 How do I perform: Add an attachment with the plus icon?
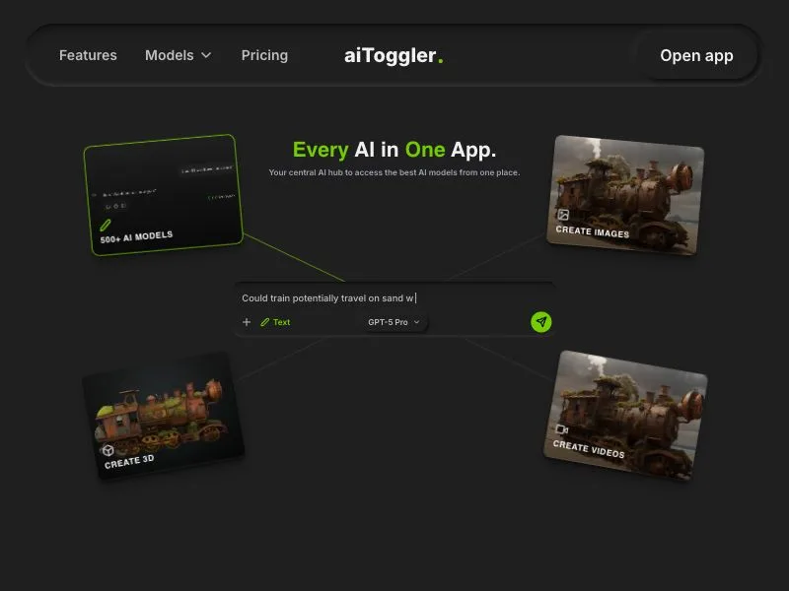pos(247,322)
